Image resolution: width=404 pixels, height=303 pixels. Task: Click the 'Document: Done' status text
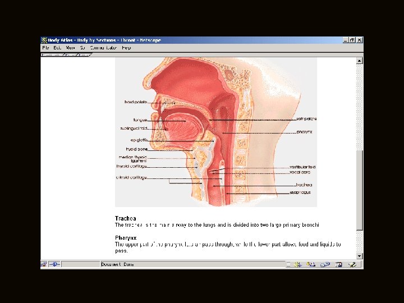point(117,264)
